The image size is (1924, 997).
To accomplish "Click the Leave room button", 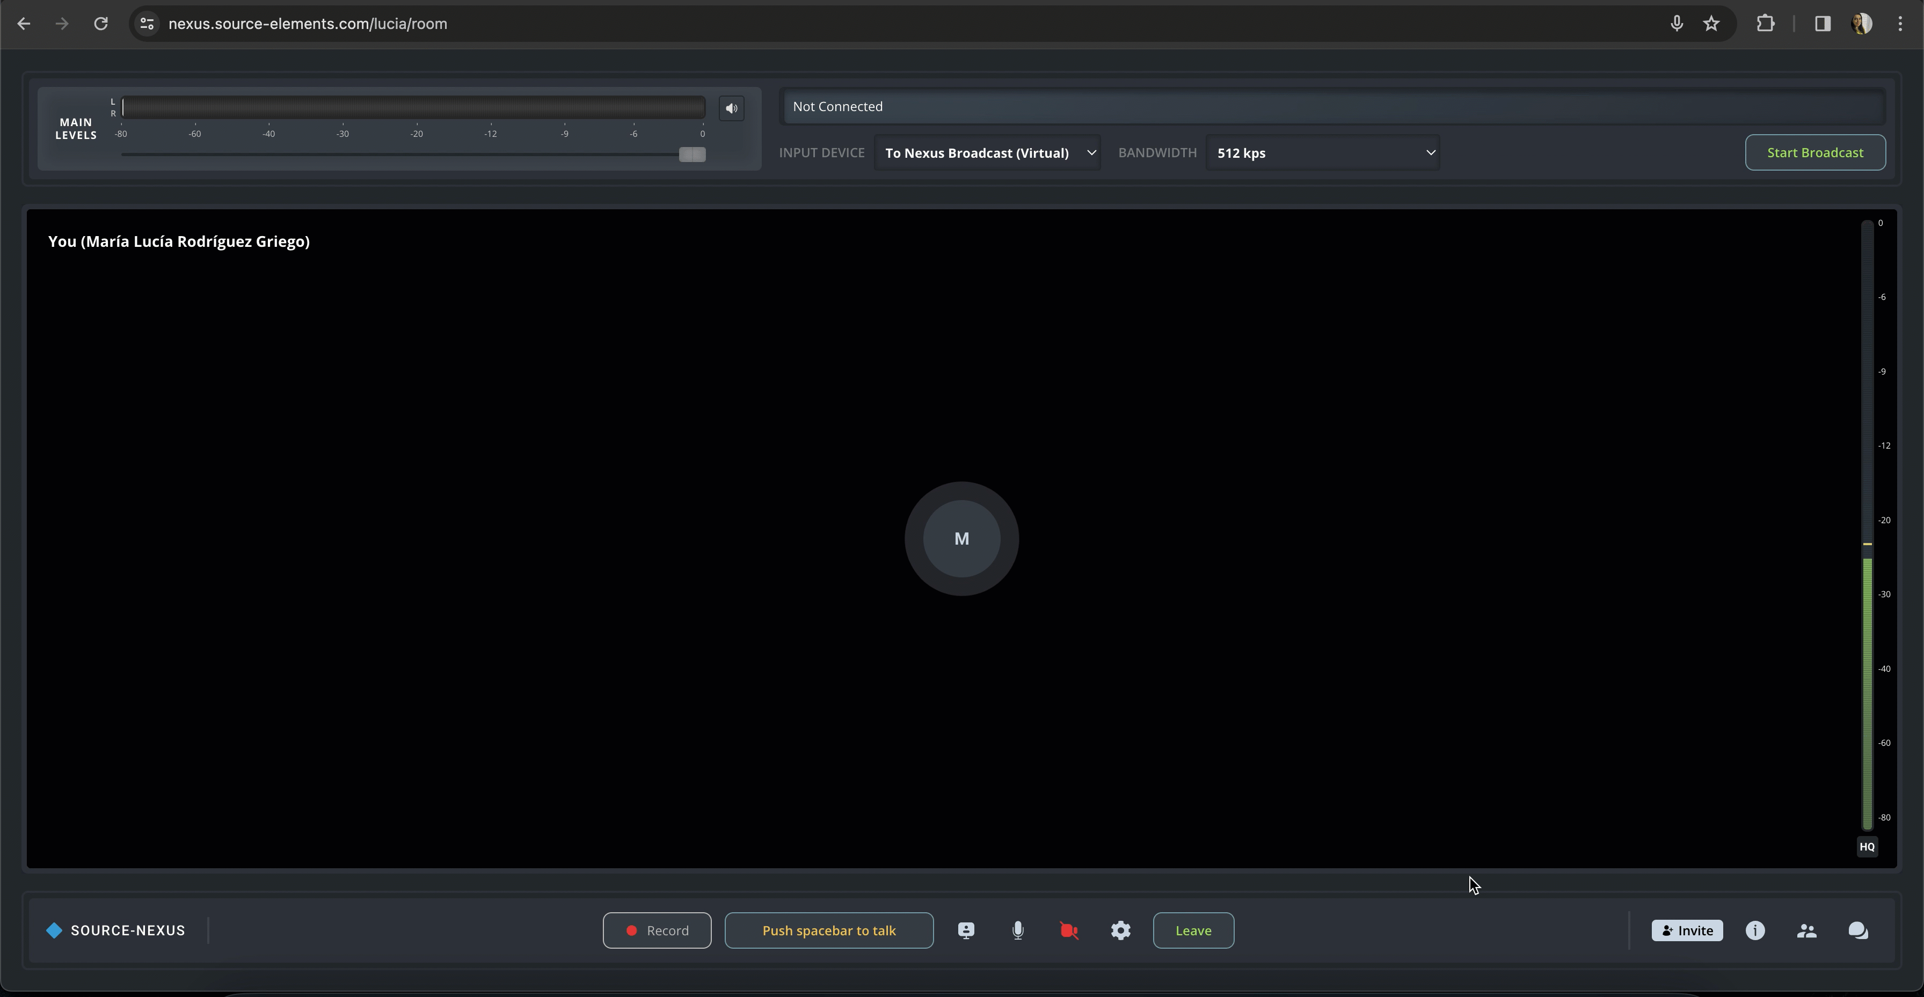I will pos(1193,930).
